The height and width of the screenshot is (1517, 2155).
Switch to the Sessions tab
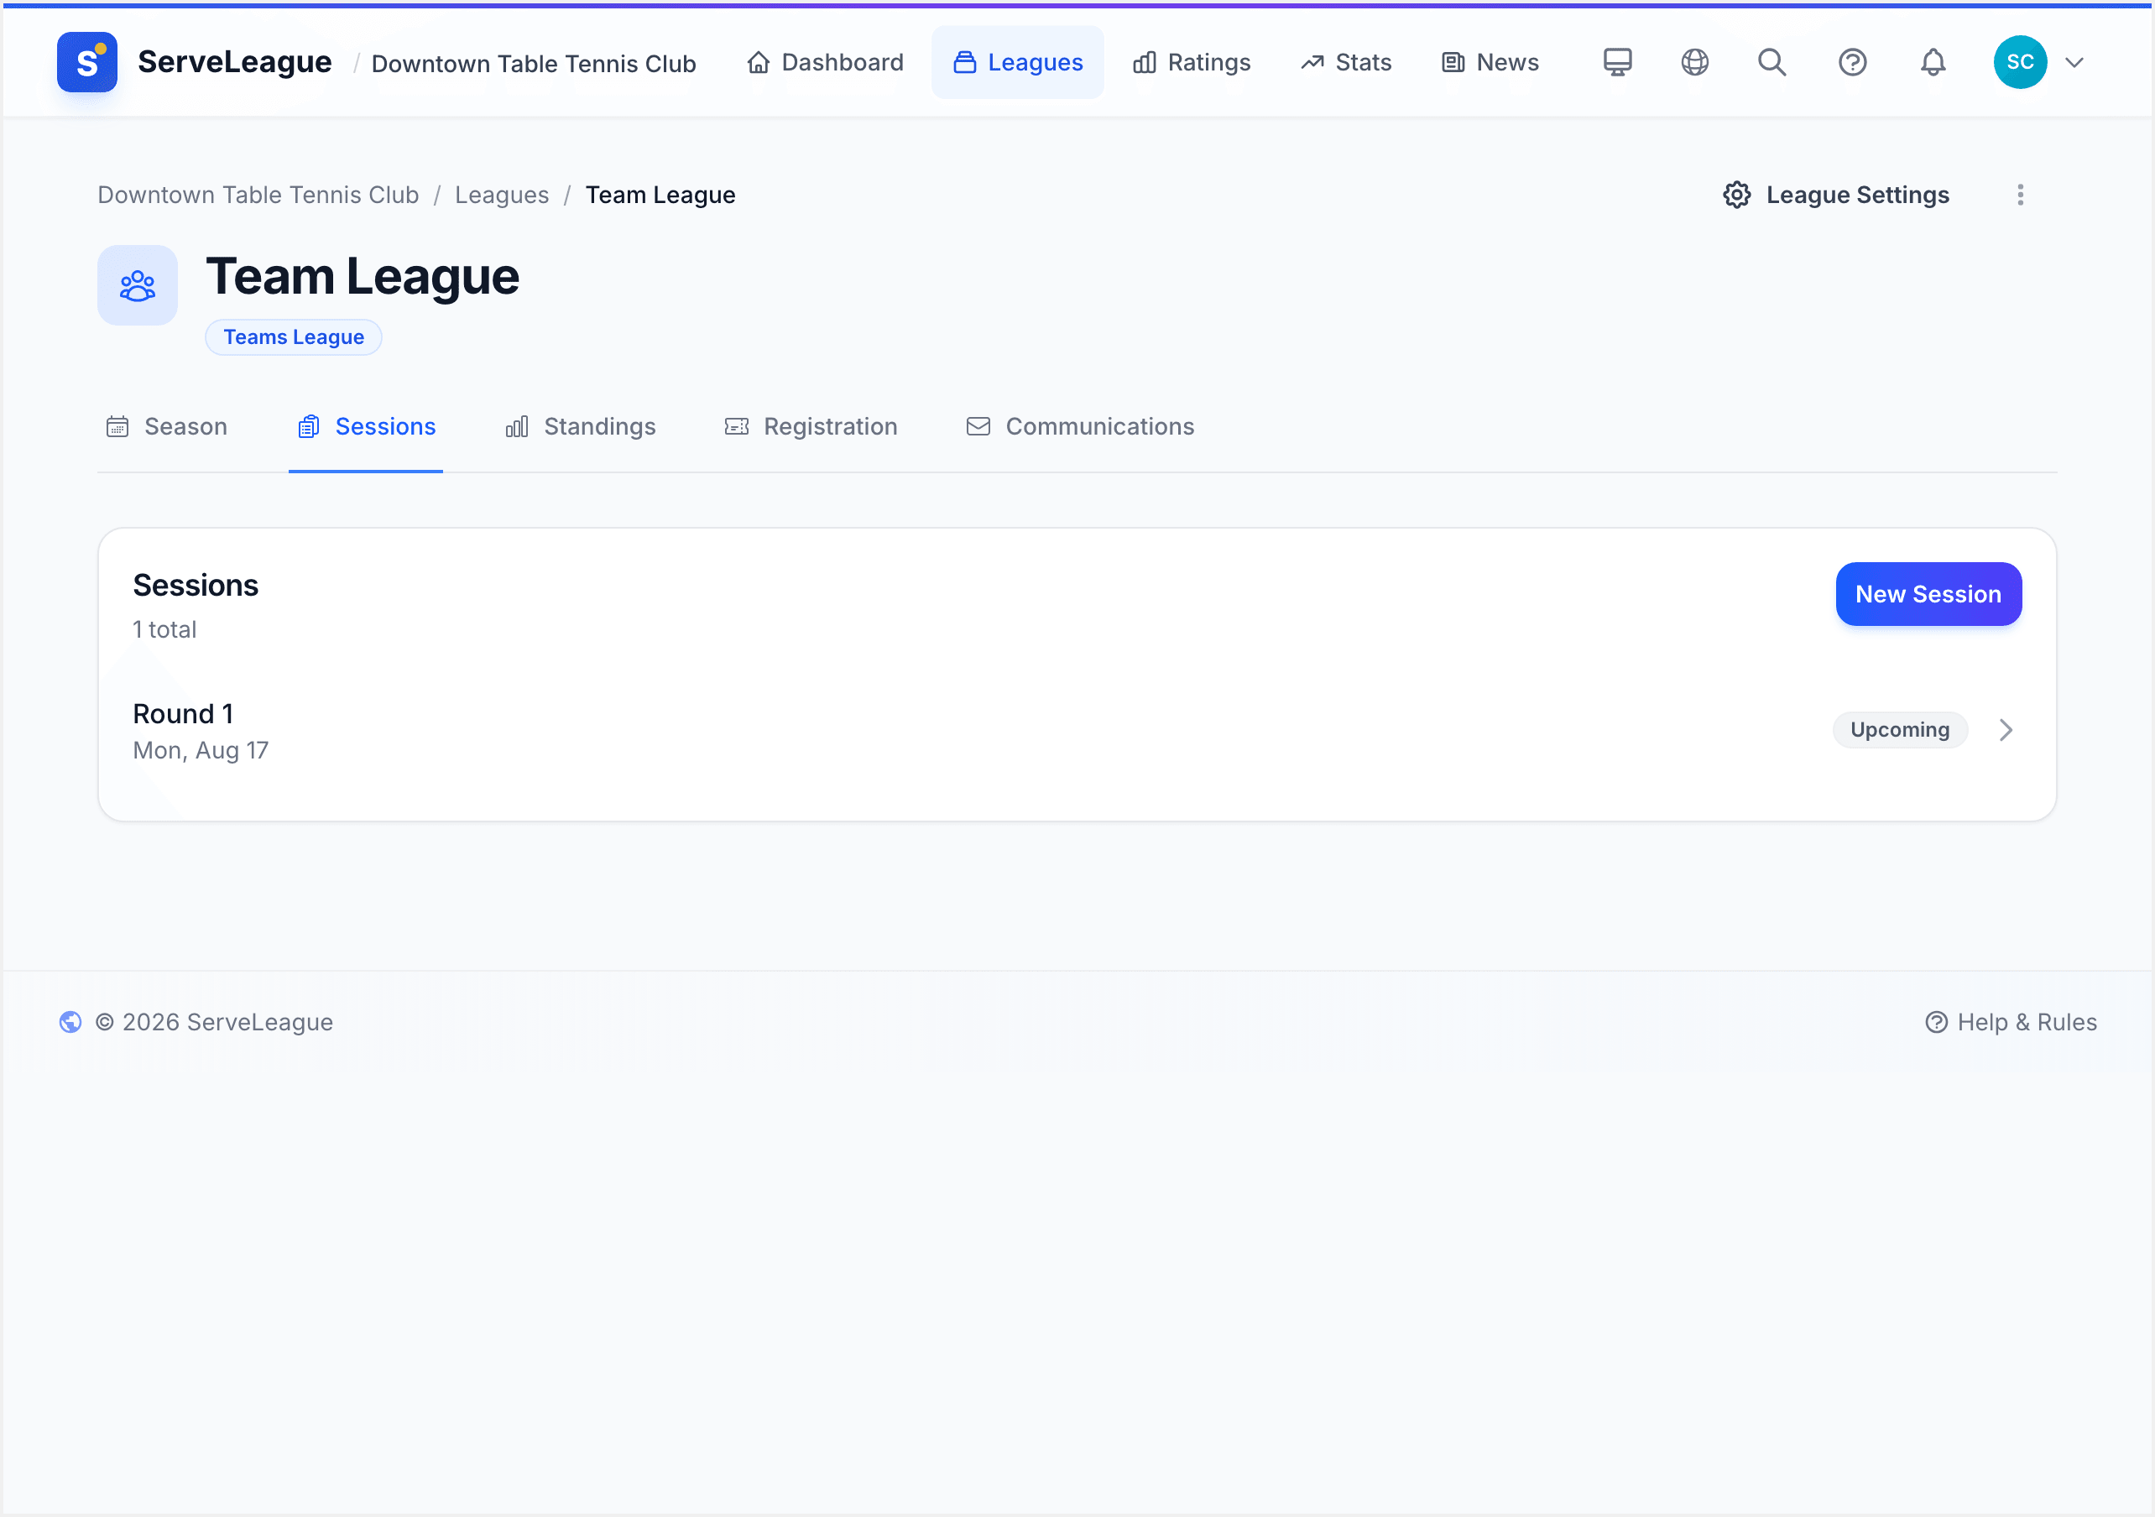[x=366, y=427]
